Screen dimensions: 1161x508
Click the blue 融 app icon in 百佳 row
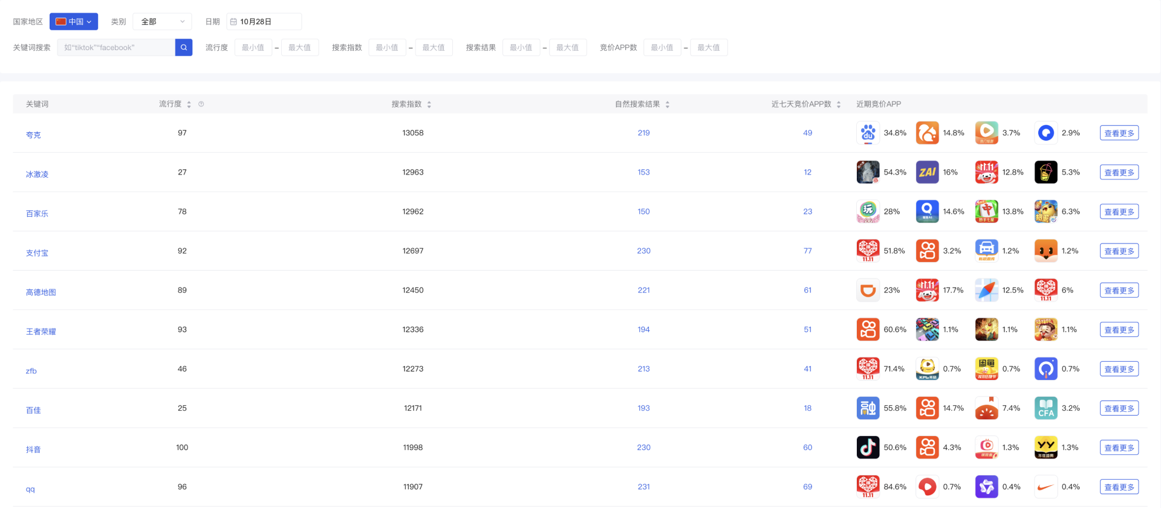(868, 408)
